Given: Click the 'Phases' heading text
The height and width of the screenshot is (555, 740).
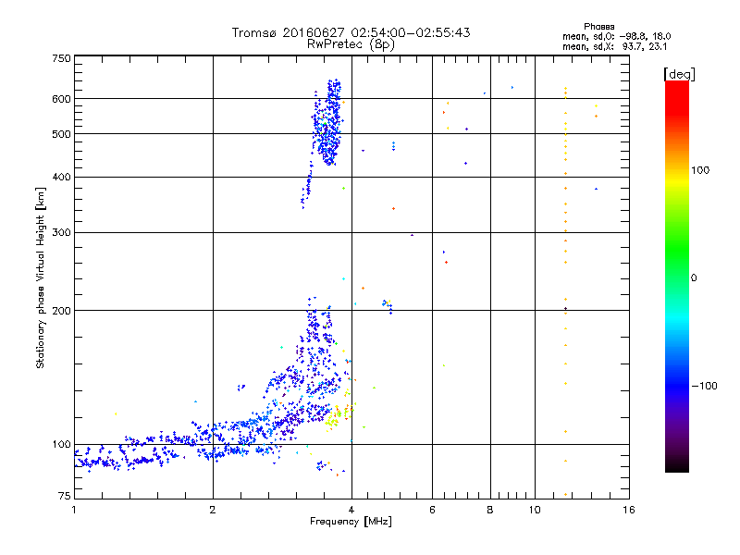Looking at the screenshot, I should coord(598,27).
